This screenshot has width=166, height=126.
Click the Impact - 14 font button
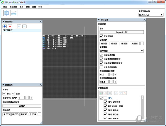(121, 32)
